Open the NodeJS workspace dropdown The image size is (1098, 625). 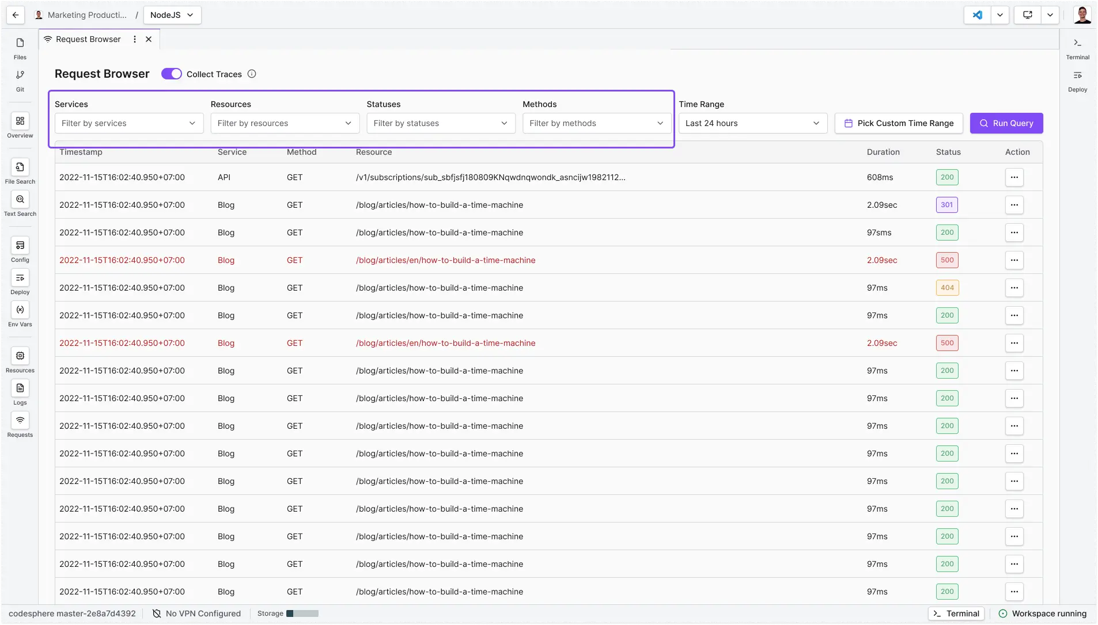pos(172,15)
